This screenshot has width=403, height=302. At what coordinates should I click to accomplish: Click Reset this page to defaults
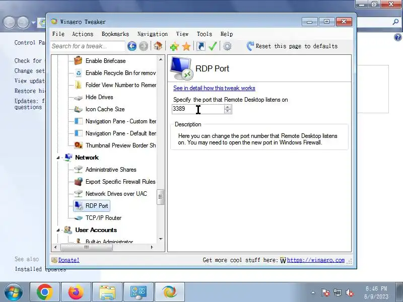[292, 46]
